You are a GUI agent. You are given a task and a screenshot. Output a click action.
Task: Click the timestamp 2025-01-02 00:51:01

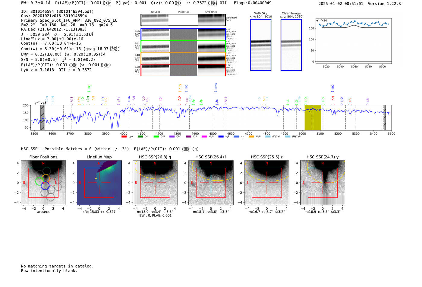point(341,4)
